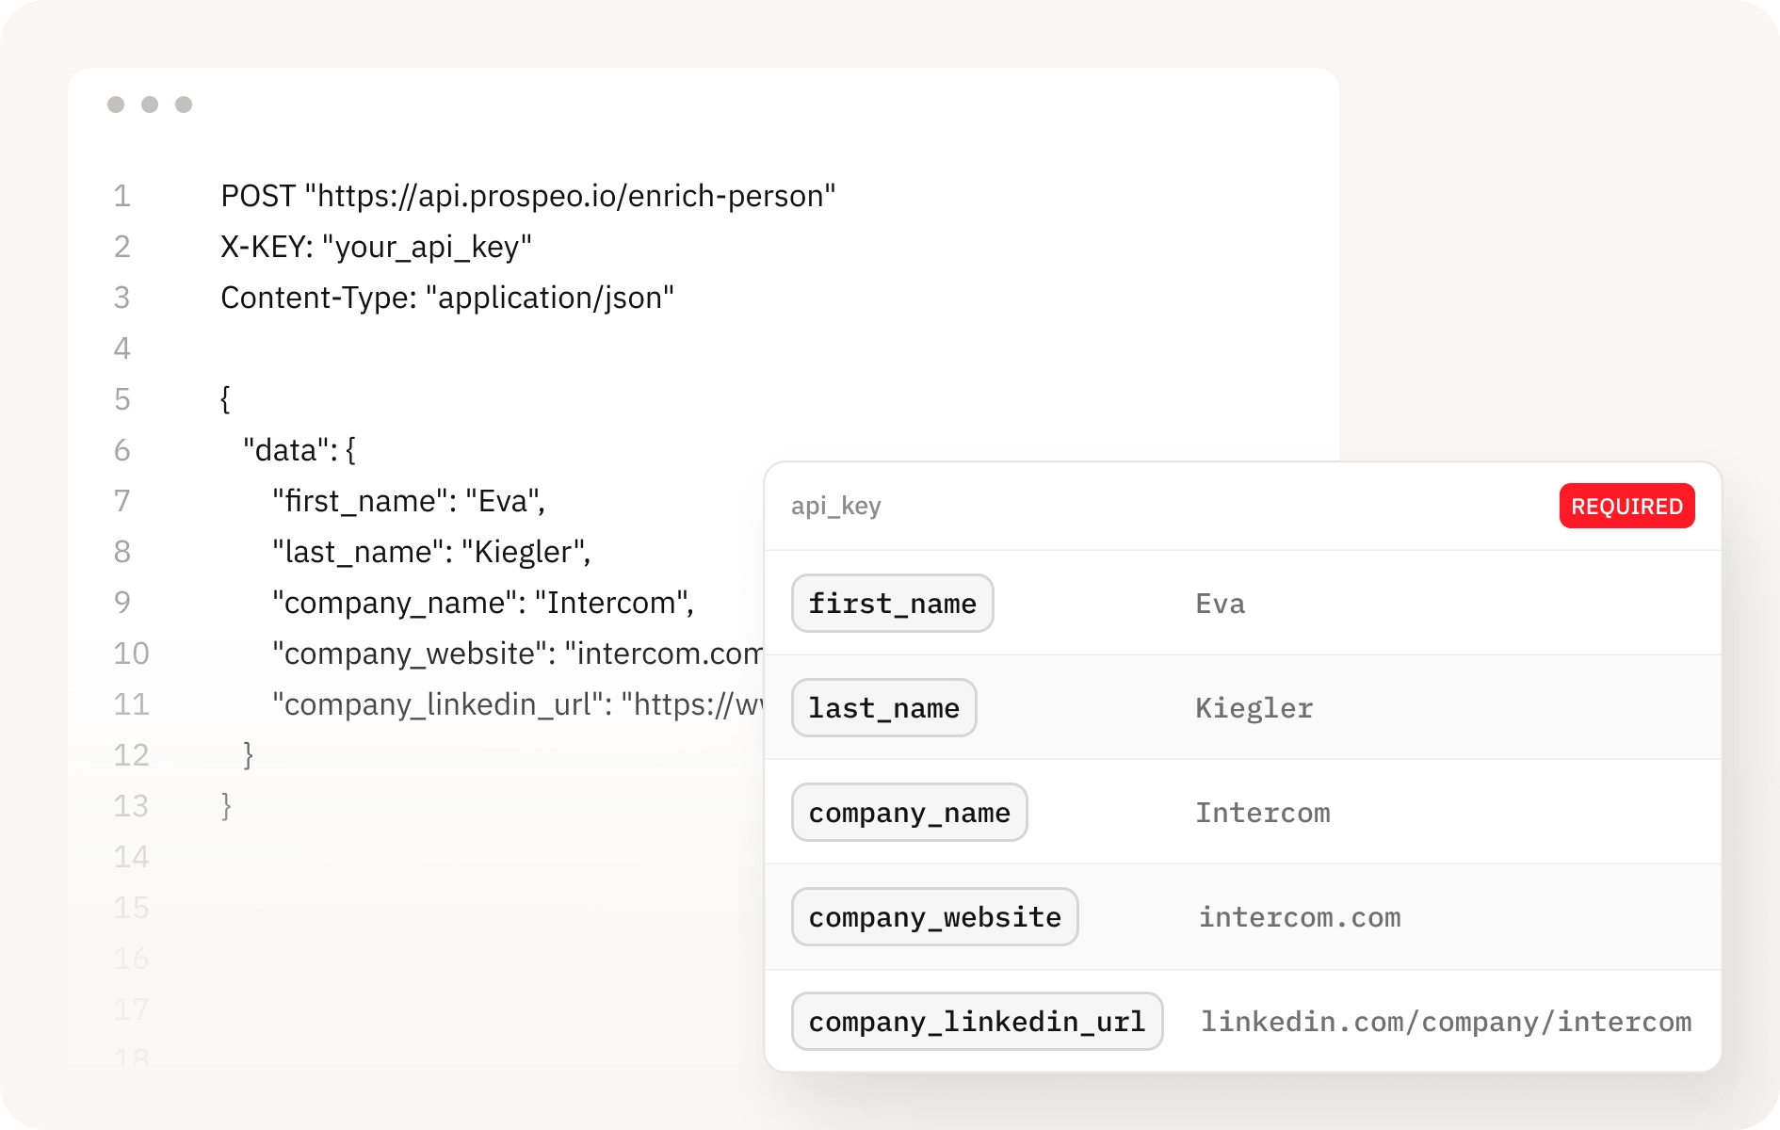
Task: Click the first window control dot
Action: click(x=116, y=105)
